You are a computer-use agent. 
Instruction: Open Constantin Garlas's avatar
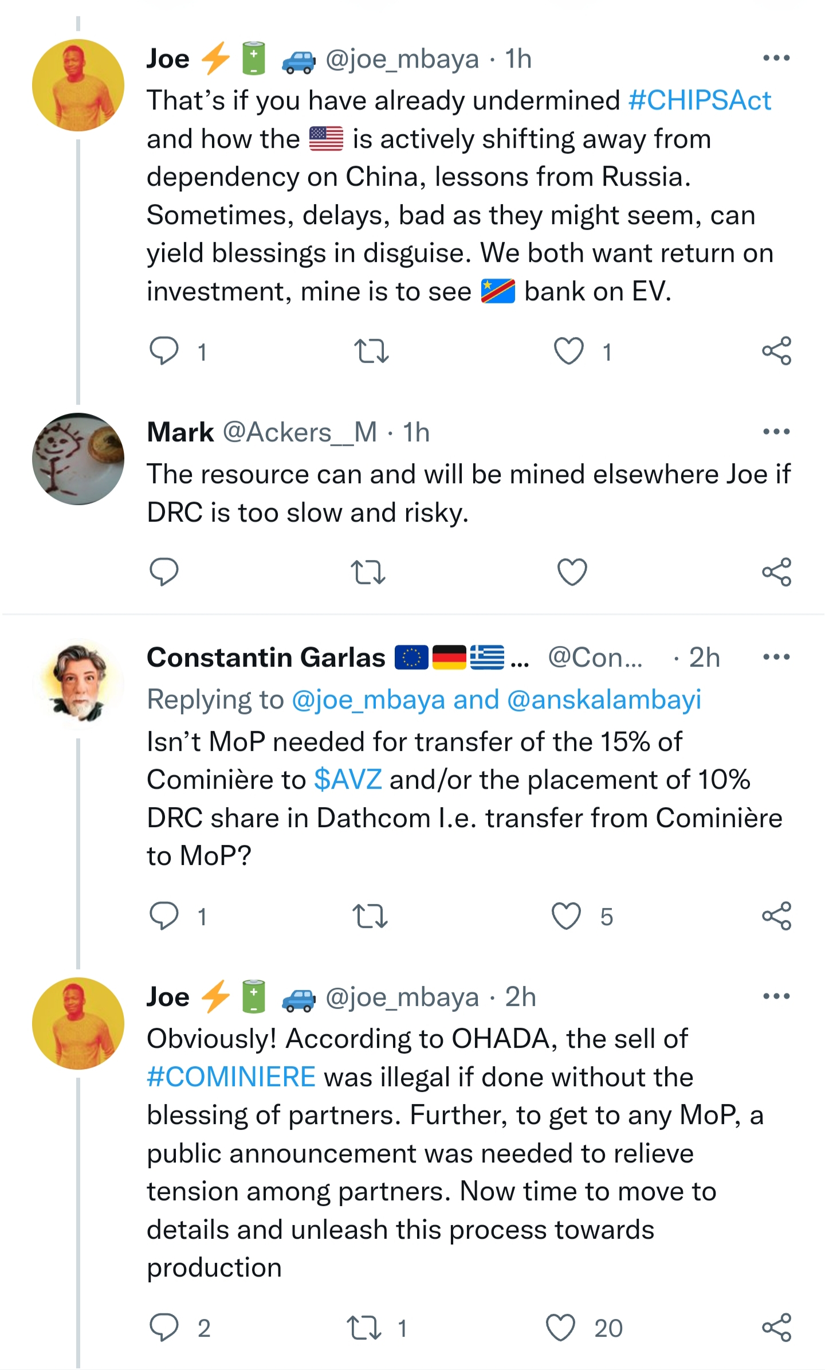coord(78,682)
